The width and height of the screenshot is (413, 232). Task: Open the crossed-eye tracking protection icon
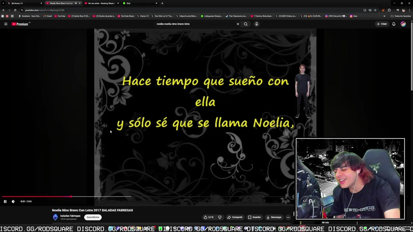(x=370, y=10)
